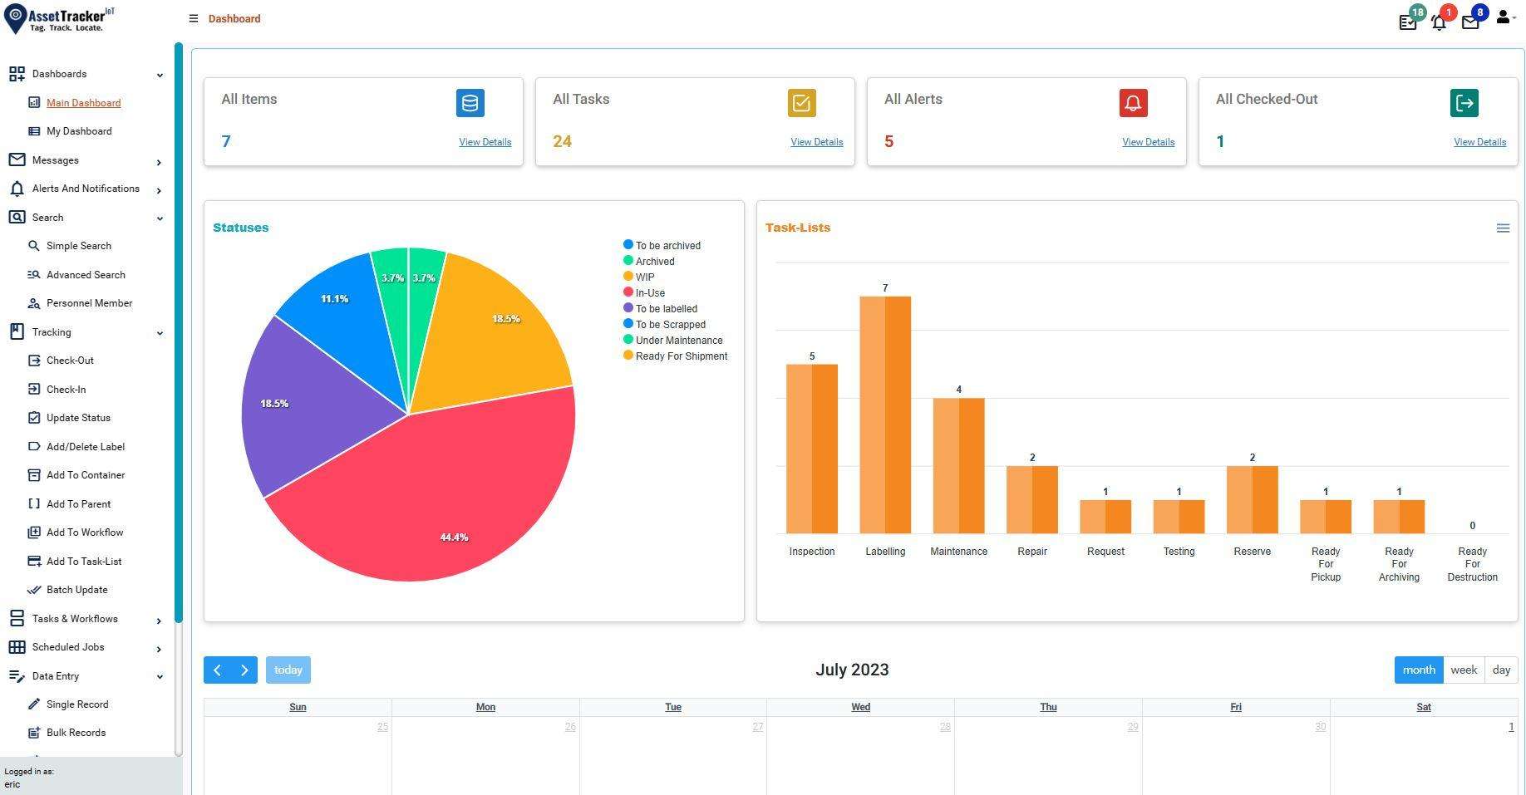The image size is (1526, 795).
Task: Click the today calendar button
Action: coord(288,670)
